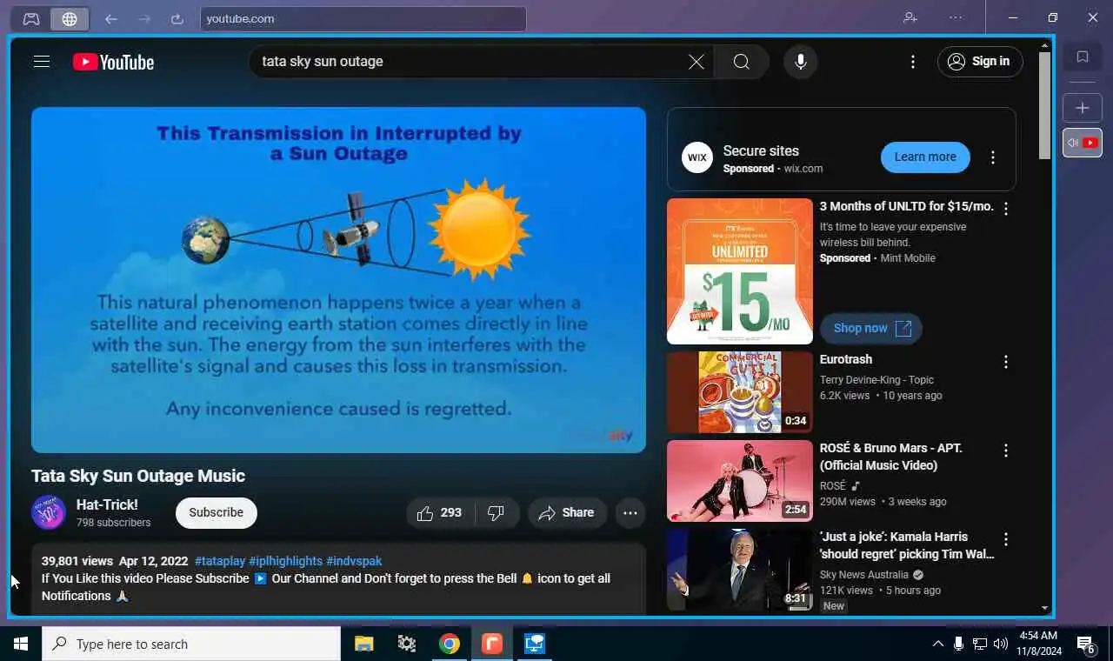1113x661 pixels.
Task: Open the browser three-dot more menu
Action: [x=956, y=17]
